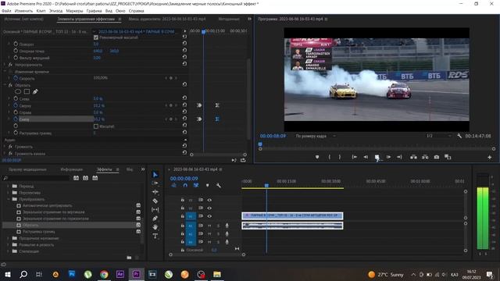
Task: Select the Razor tool
Action: [x=155, y=201]
